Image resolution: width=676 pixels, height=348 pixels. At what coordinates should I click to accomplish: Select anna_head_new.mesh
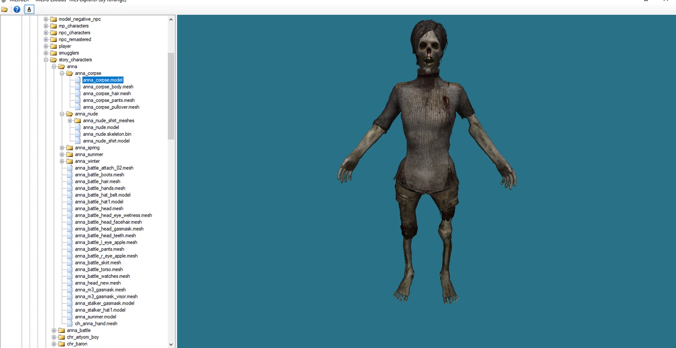pos(98,283)
